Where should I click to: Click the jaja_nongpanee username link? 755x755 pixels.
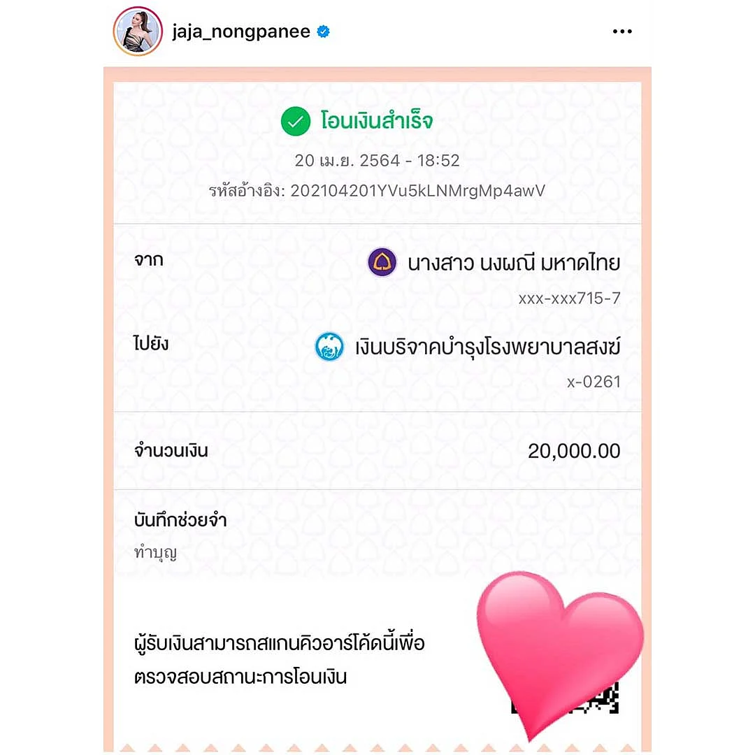[x=240, y=31]
